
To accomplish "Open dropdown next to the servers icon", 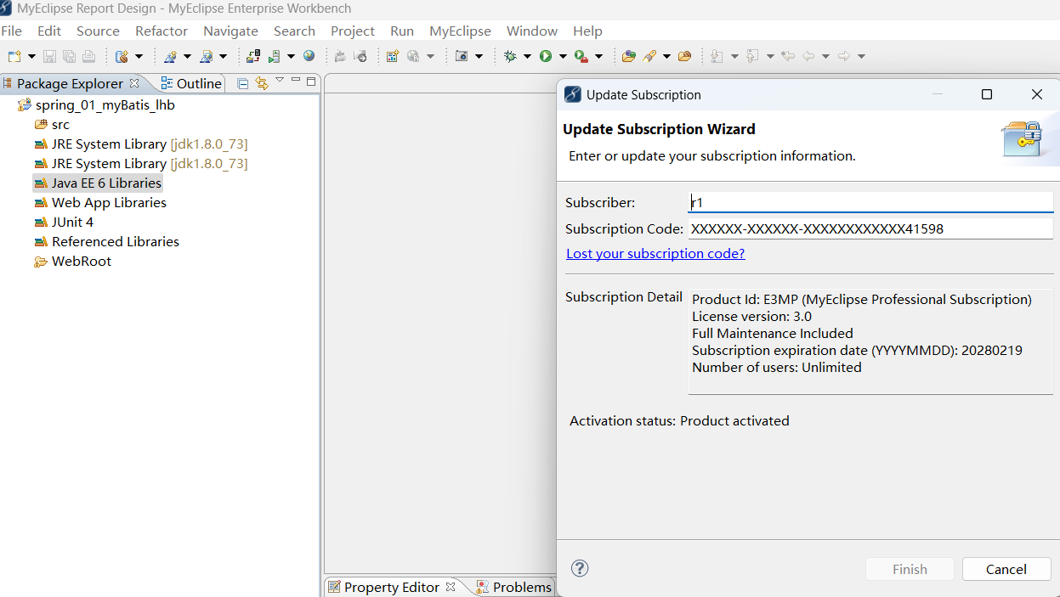I will click(291, 56).
